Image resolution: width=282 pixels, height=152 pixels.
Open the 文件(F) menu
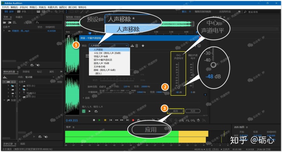click(x=5, y=7)
